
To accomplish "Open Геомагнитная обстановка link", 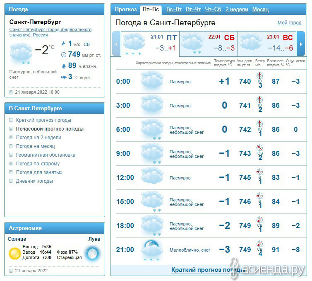I will click(46, 155).
